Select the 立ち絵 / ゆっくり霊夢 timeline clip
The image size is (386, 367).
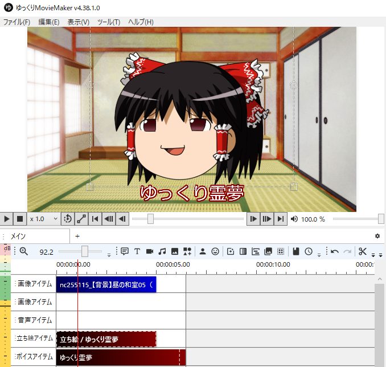coord(106,339)
